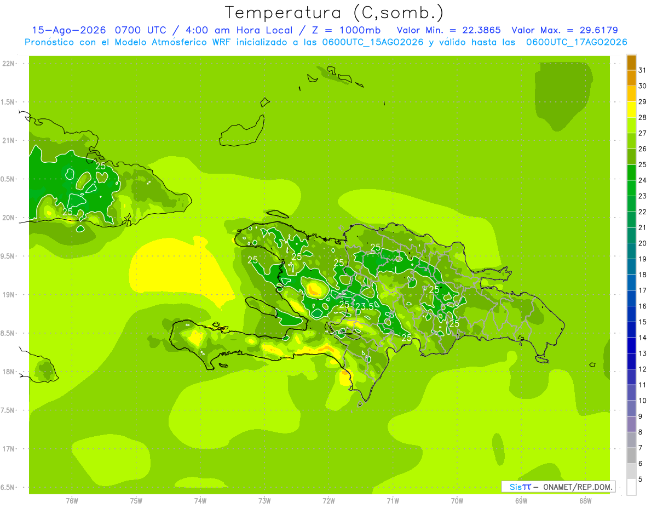Click the 20N latitude axis label
Image resolution: width=657 pixels, height=508 pixels.
[8, 218]
